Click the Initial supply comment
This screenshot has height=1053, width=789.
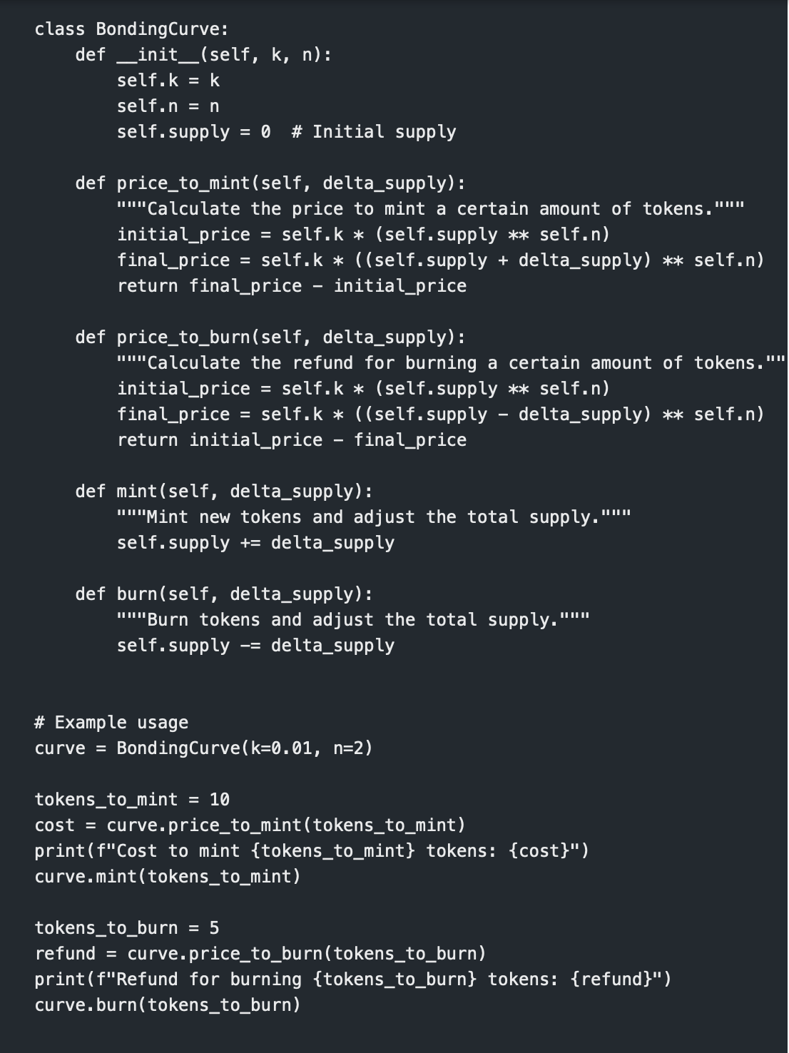click(x=374, y=132)
